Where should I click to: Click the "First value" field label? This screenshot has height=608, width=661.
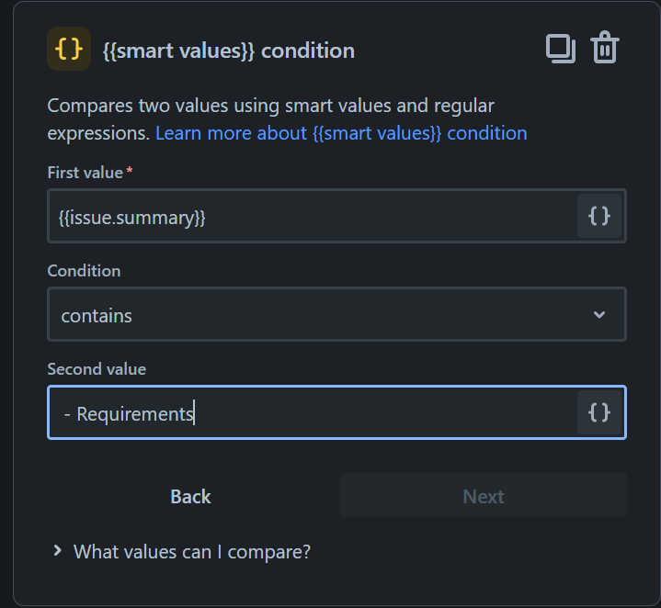pos(85,173)
